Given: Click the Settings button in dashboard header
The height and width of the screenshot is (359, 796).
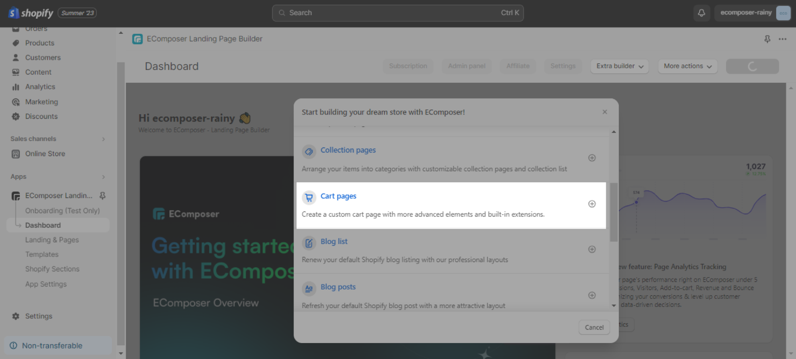Looking at the screenshot, I should tap(563, 66).
